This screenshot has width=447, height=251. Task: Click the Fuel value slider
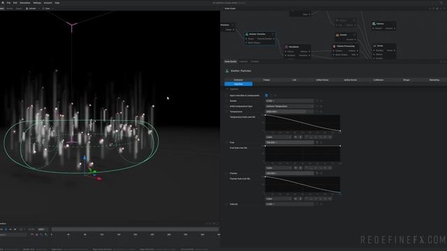click(290, 142)
